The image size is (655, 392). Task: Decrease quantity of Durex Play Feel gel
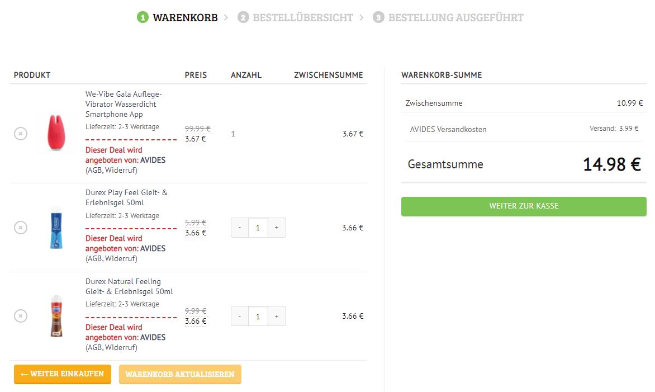pyautogui.click(x=239, y=228)
